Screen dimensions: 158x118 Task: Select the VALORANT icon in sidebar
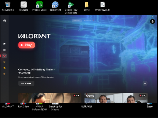coord(4,56)
